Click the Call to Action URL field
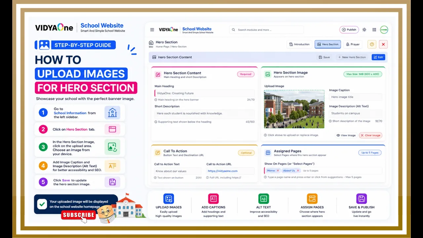Image resolution: width=423 pixels, height=238 pixels. (231, 171)
